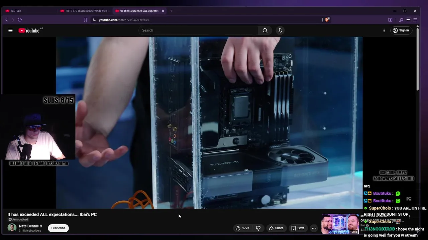Screen dimensions: 428x240
Task: Bookmark this page with the bookmark icon
Action: [x=85, y=20]
